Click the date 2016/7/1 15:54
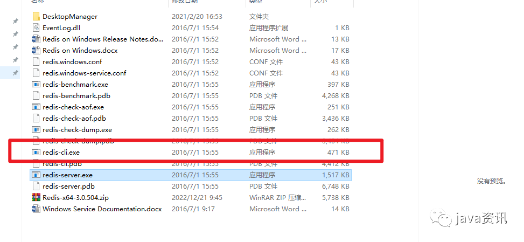The width and height of the screenshot is (524, 242). pyautogui.click(x=195, y=27)
